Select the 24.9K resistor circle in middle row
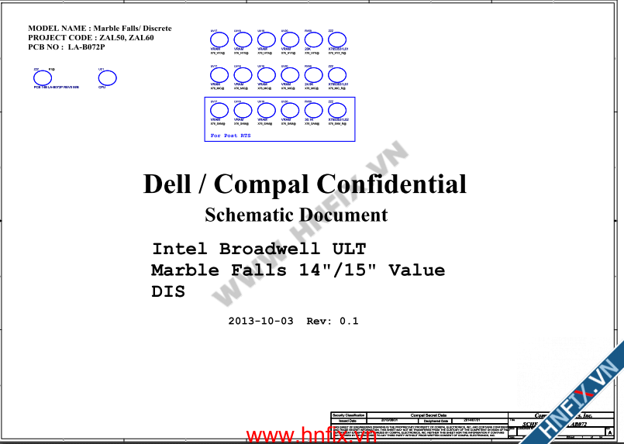The height and width of the screenshot is (444, 624). point(313,75)
